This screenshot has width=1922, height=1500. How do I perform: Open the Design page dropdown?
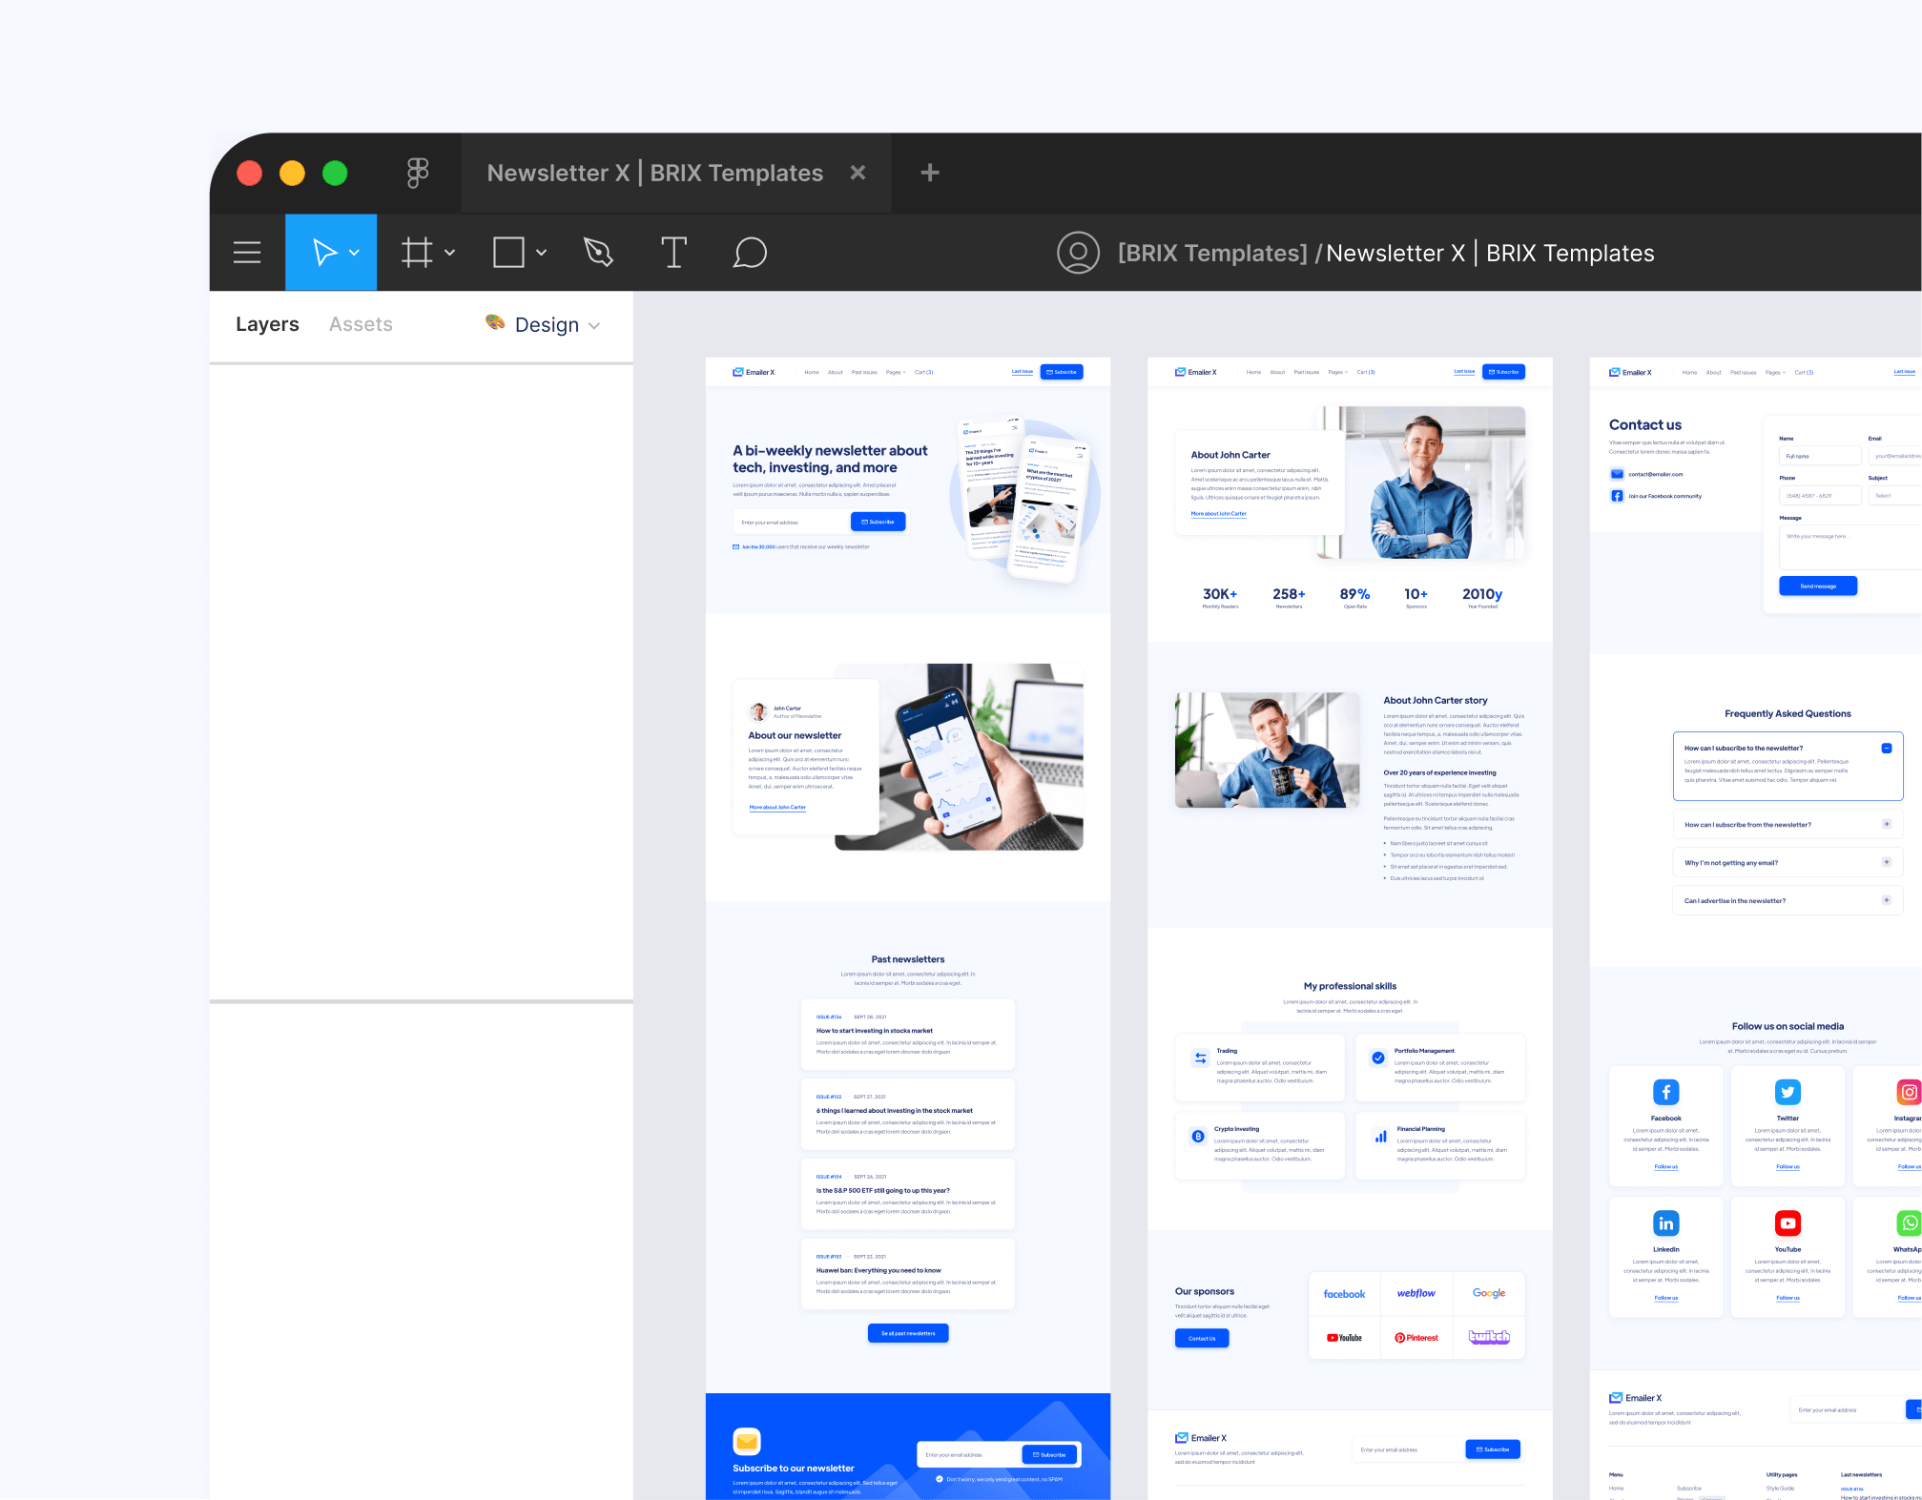543,324
